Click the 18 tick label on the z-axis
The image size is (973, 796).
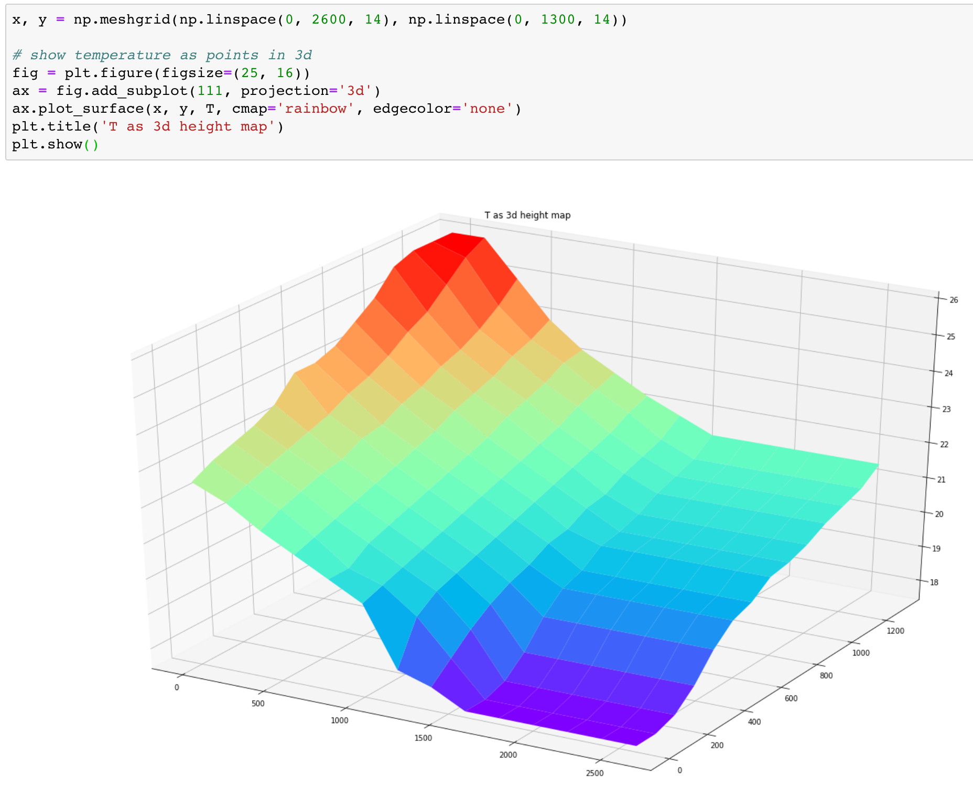click(934, 582)
